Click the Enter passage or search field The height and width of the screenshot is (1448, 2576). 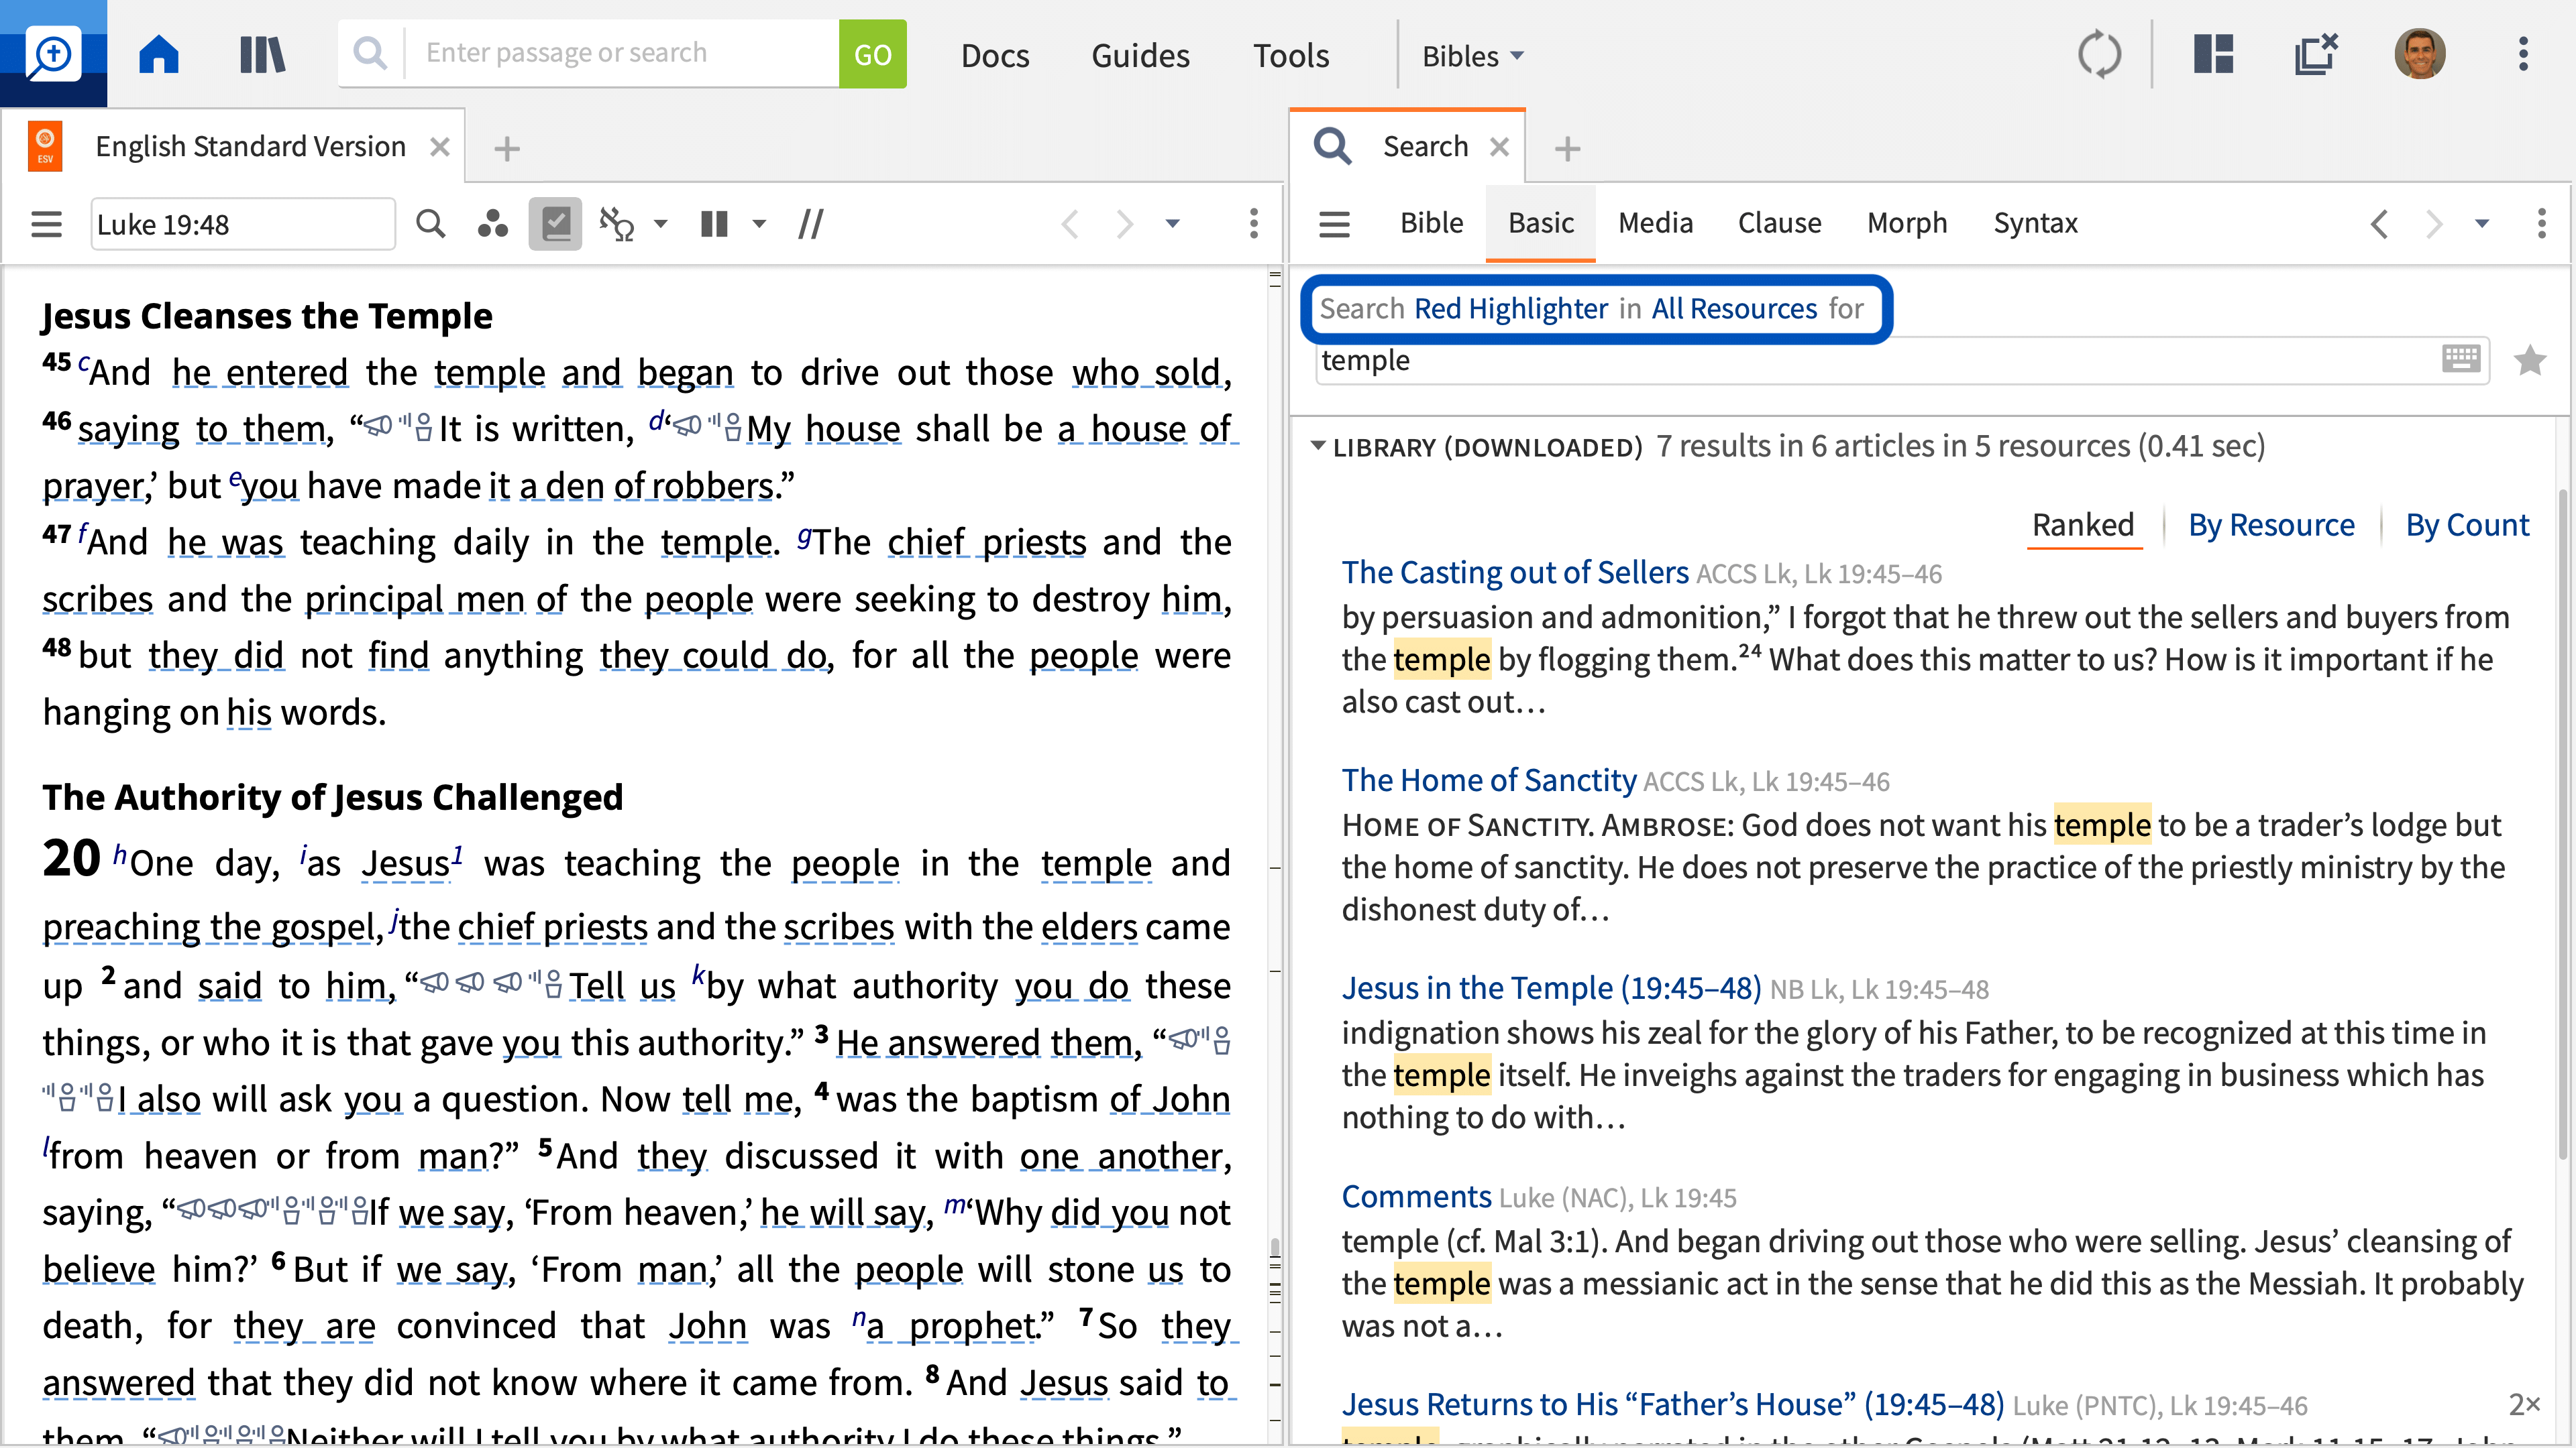pyautogui.click(x=622, y=53)
